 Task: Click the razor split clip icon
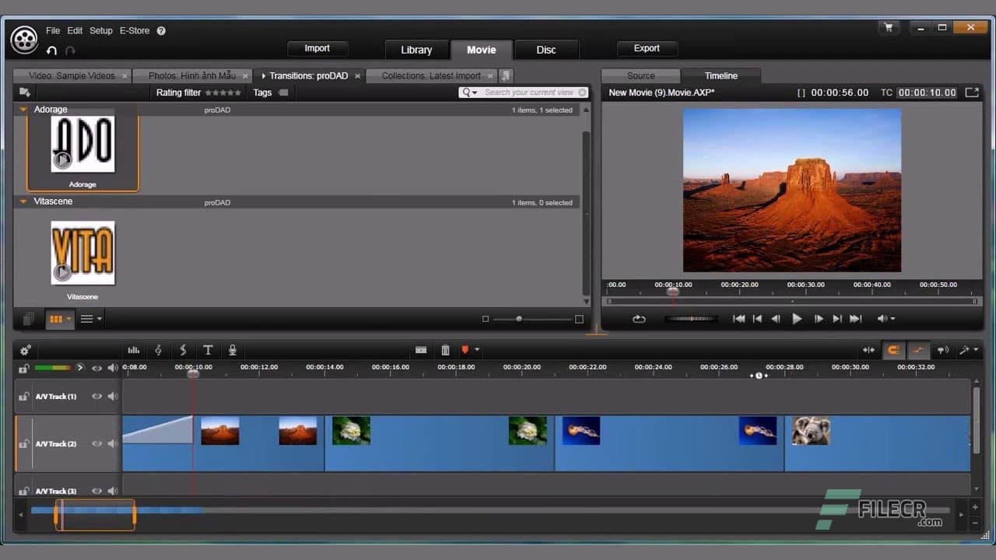420,350
